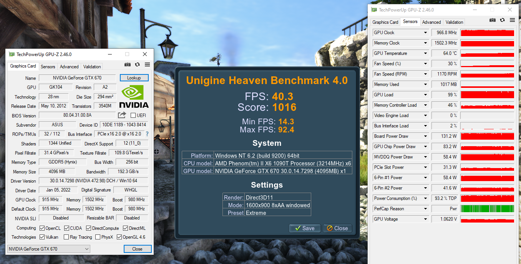
Task: Open the GPU selector dropdown NVIDIA GeForce GTX 670
Action: pos(48,249)
